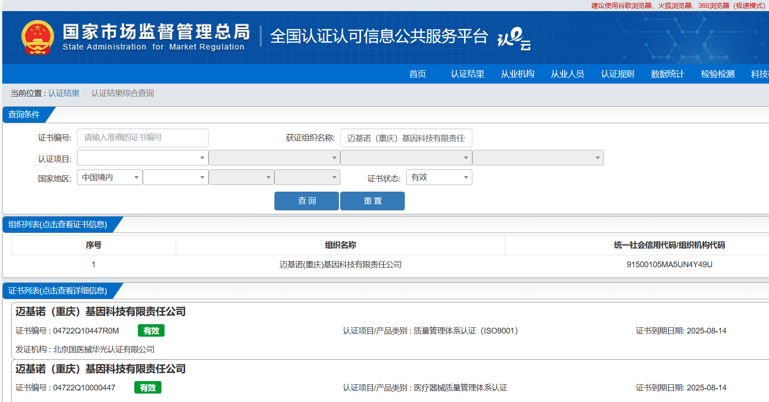Open the 首页 menu item
This screenshot has width=769, height=402.
pos(418,74)
